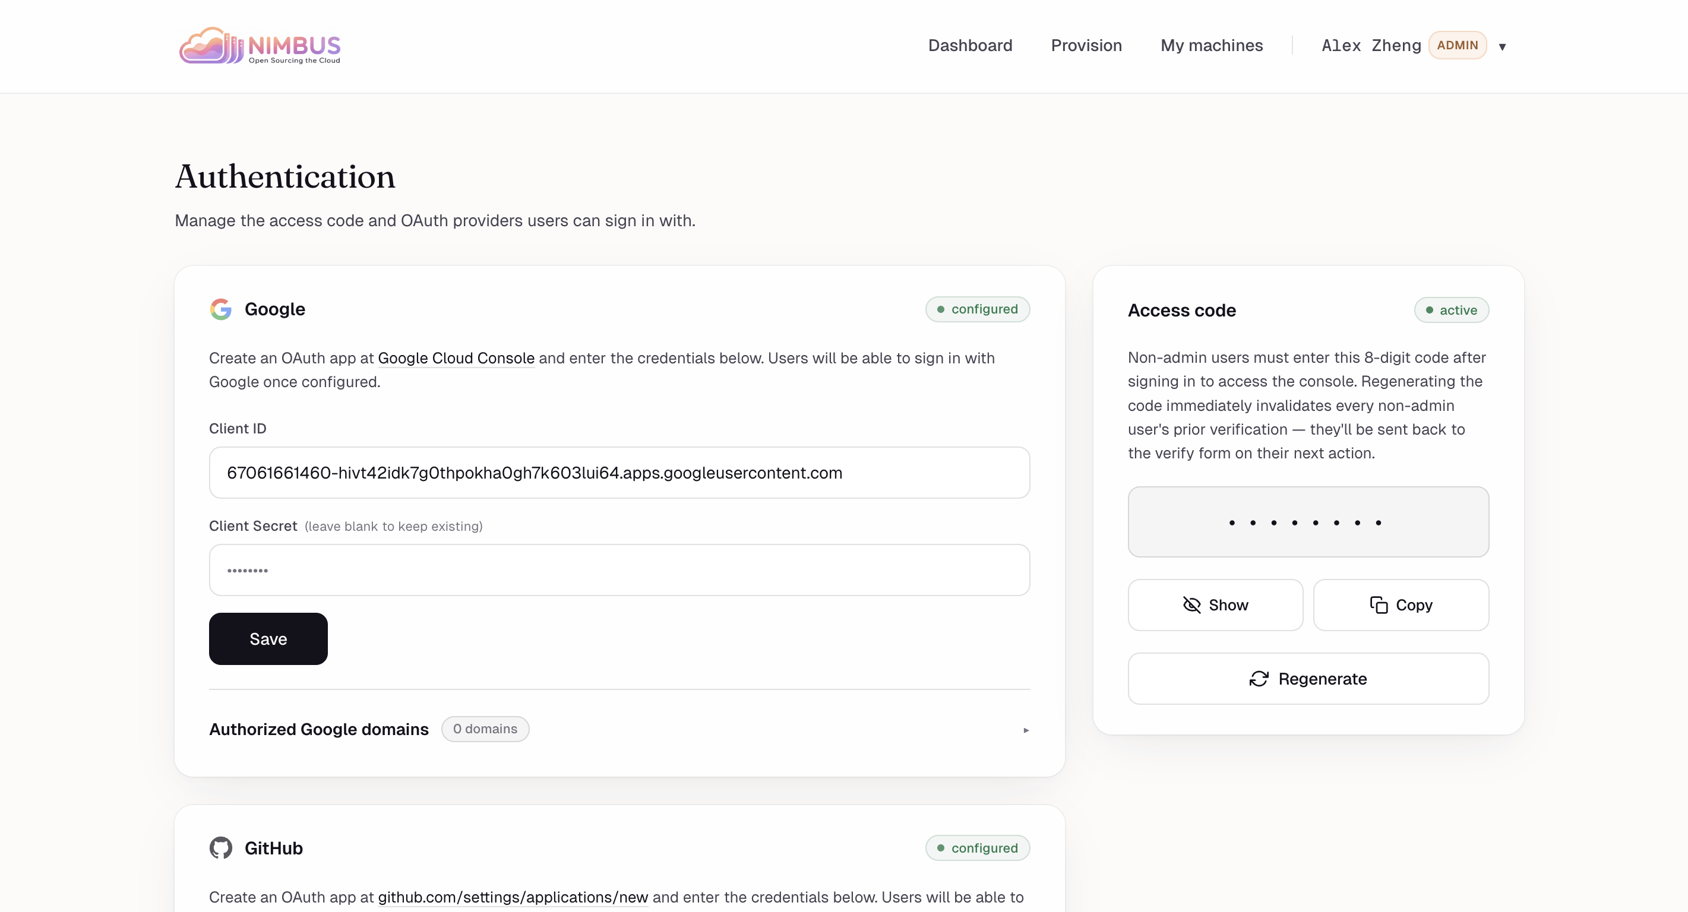Click the Regenerate button
The image size is (1688, 912).
click(x=1308, y=679)
